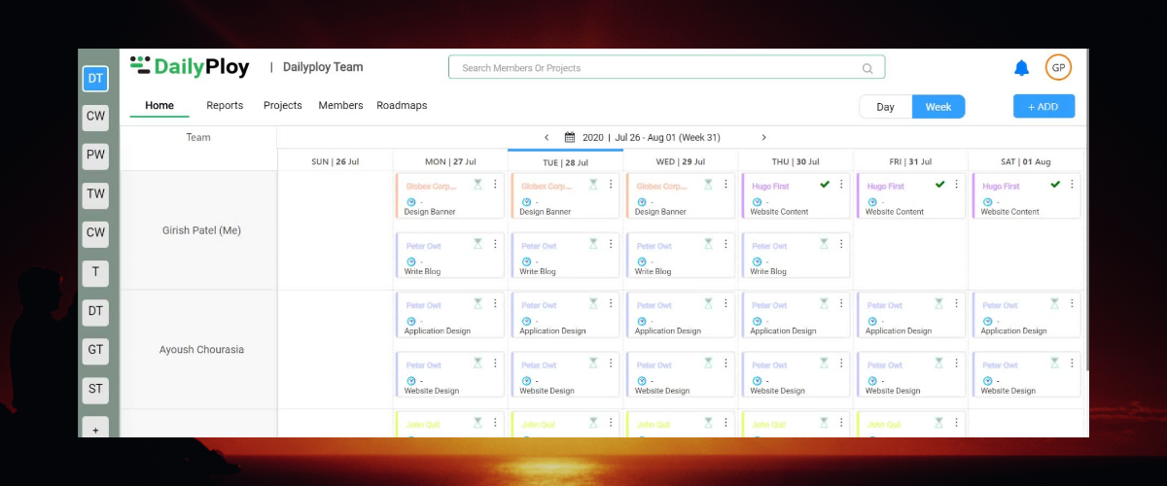Screen dimensions: 1167x486
Task: Click the Dailyploy Team workspace name
Action: (x=323, y=68)
